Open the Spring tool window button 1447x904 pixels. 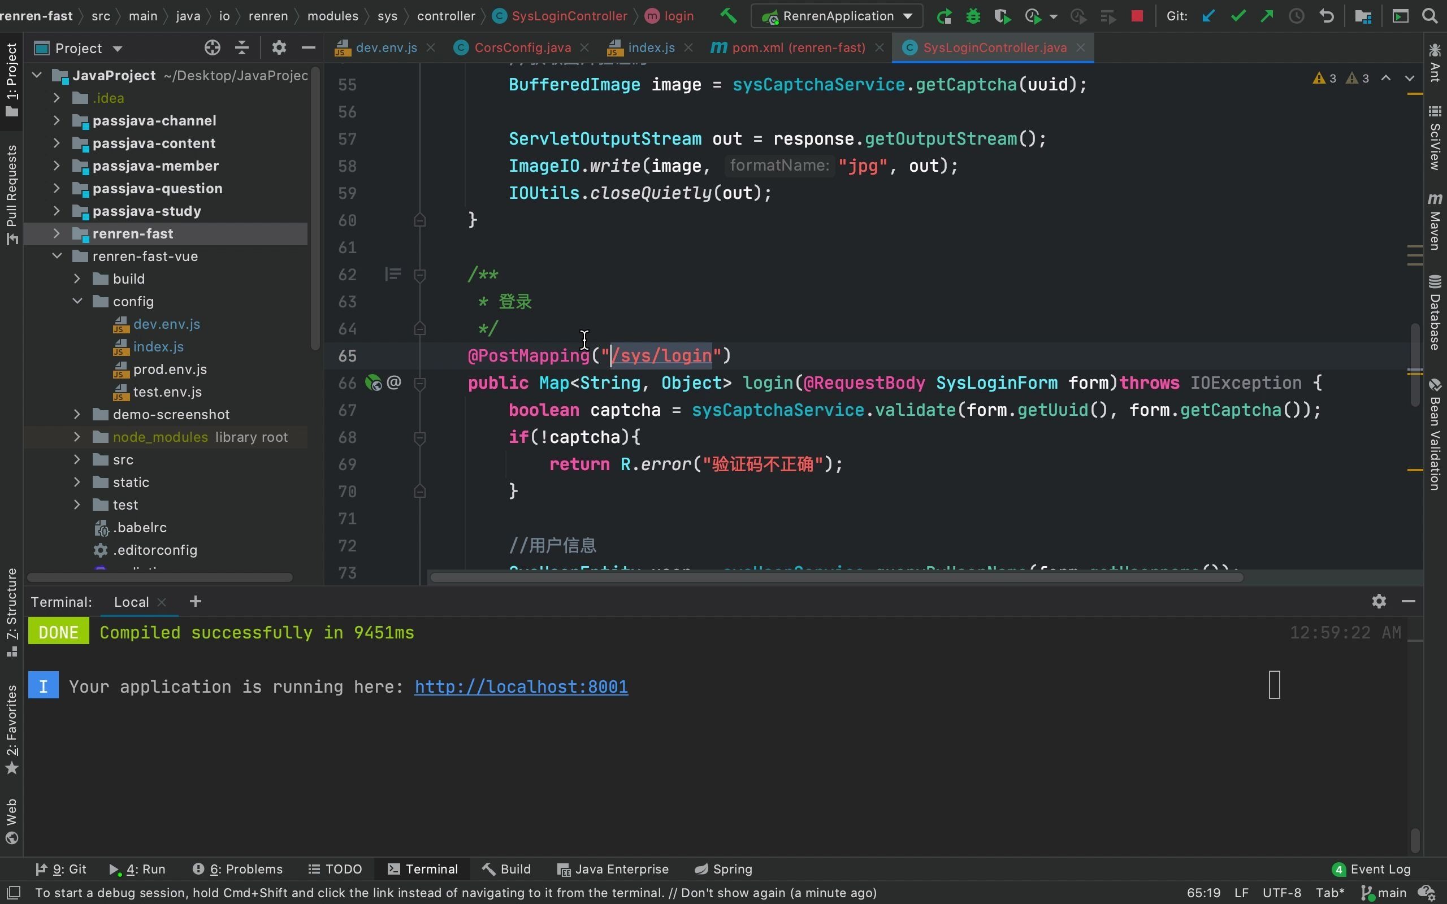click(723, 869)
